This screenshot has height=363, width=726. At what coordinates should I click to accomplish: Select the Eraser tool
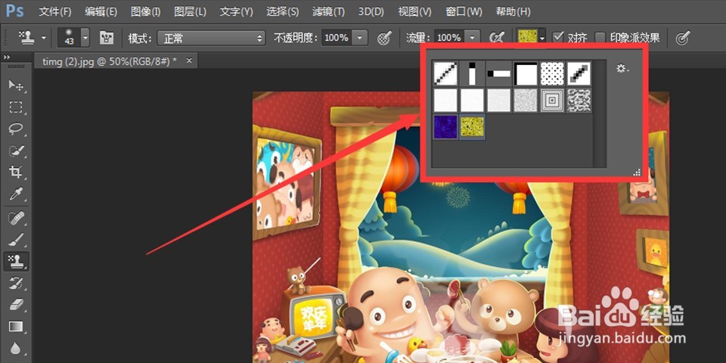[16, 305]
